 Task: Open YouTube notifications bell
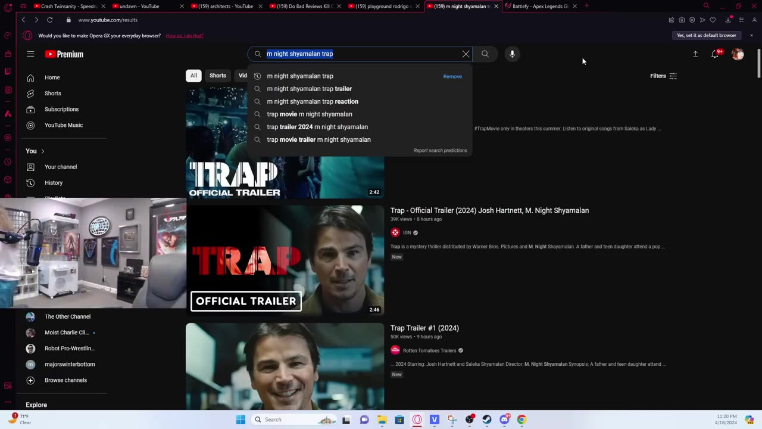[716, 54]
